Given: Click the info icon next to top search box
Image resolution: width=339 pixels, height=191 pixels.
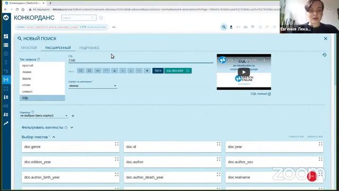Looking at the screenshot, I should (101, 18).
